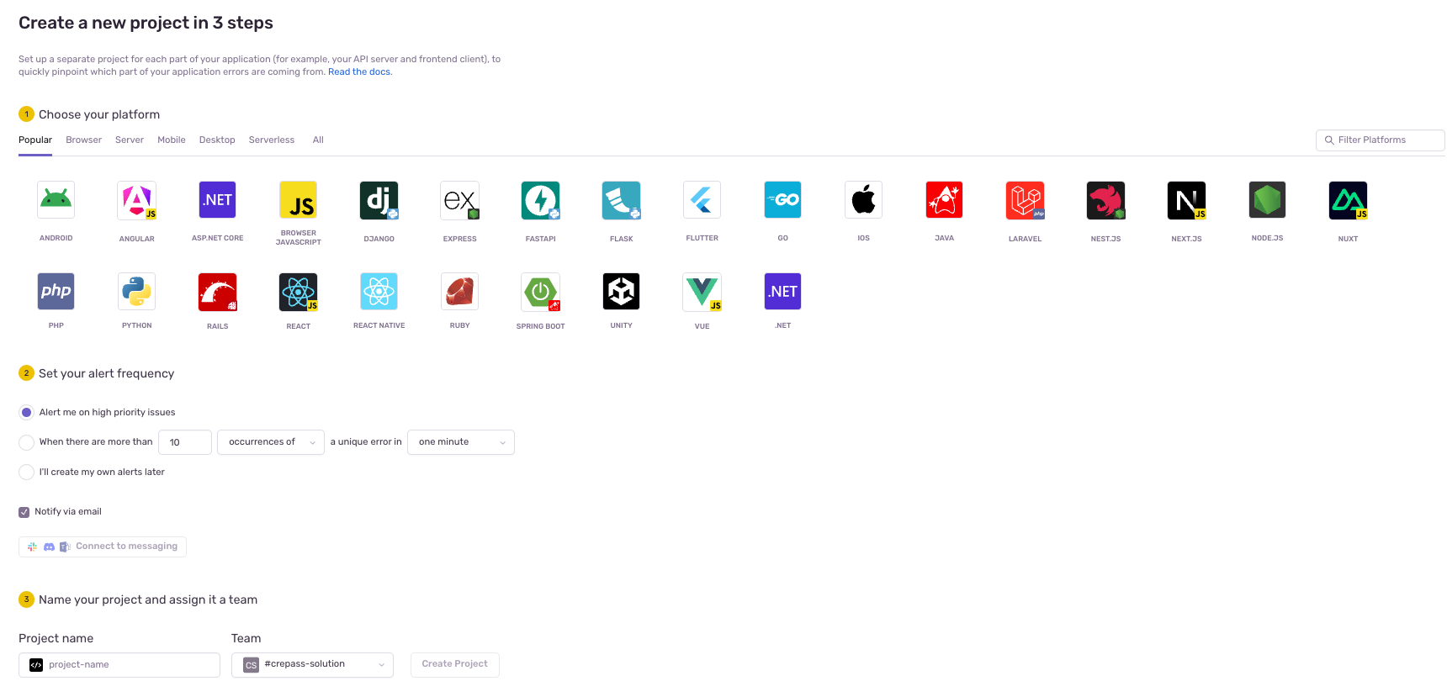The width and height of the screenshot is (1447, 697).
Task: Pick the Python platform icon
Action: [x=136, y=292]
